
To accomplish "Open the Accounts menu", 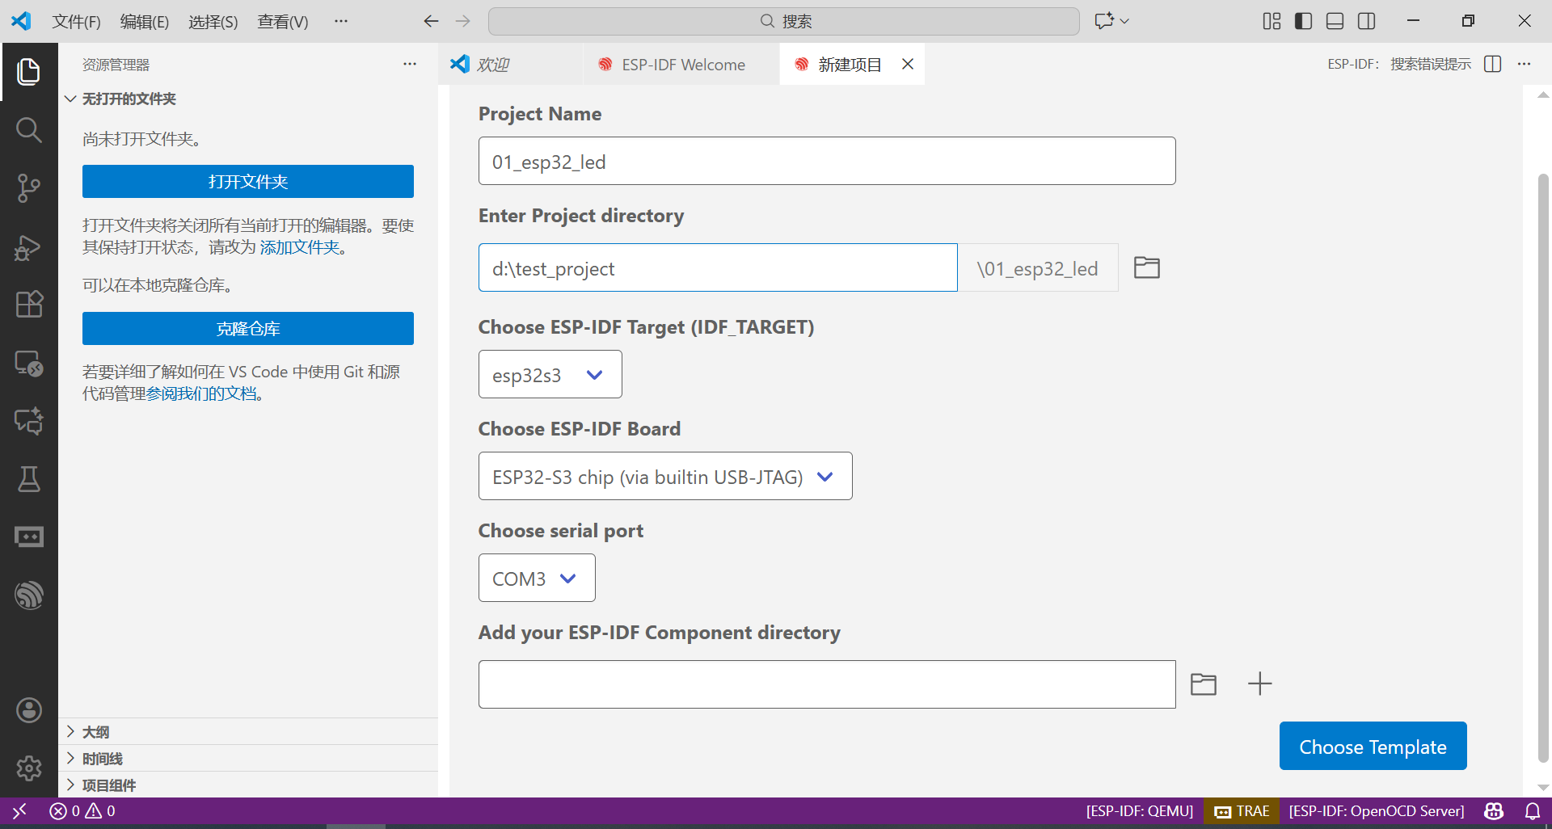I will point(29,710).
